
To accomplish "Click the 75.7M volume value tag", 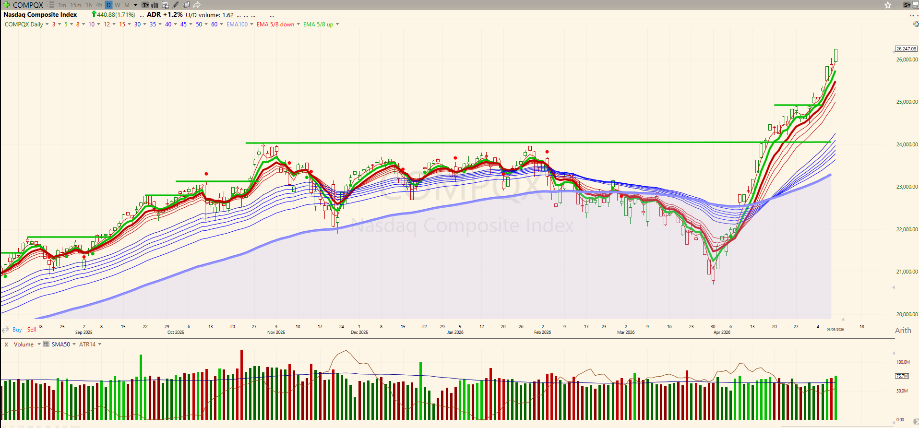I will pyautogui.click(x=902, y=376).
